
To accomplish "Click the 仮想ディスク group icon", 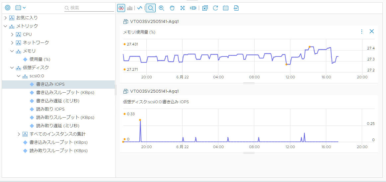I will click(x=18, y=67).
